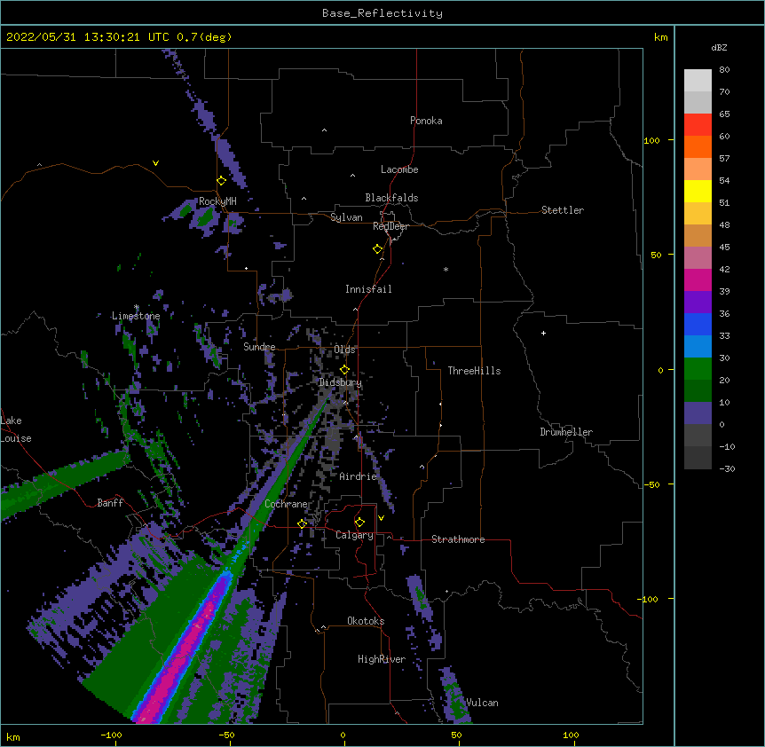Click the Innisfail city label
The image size is (765, 747).
coord(368,289)
